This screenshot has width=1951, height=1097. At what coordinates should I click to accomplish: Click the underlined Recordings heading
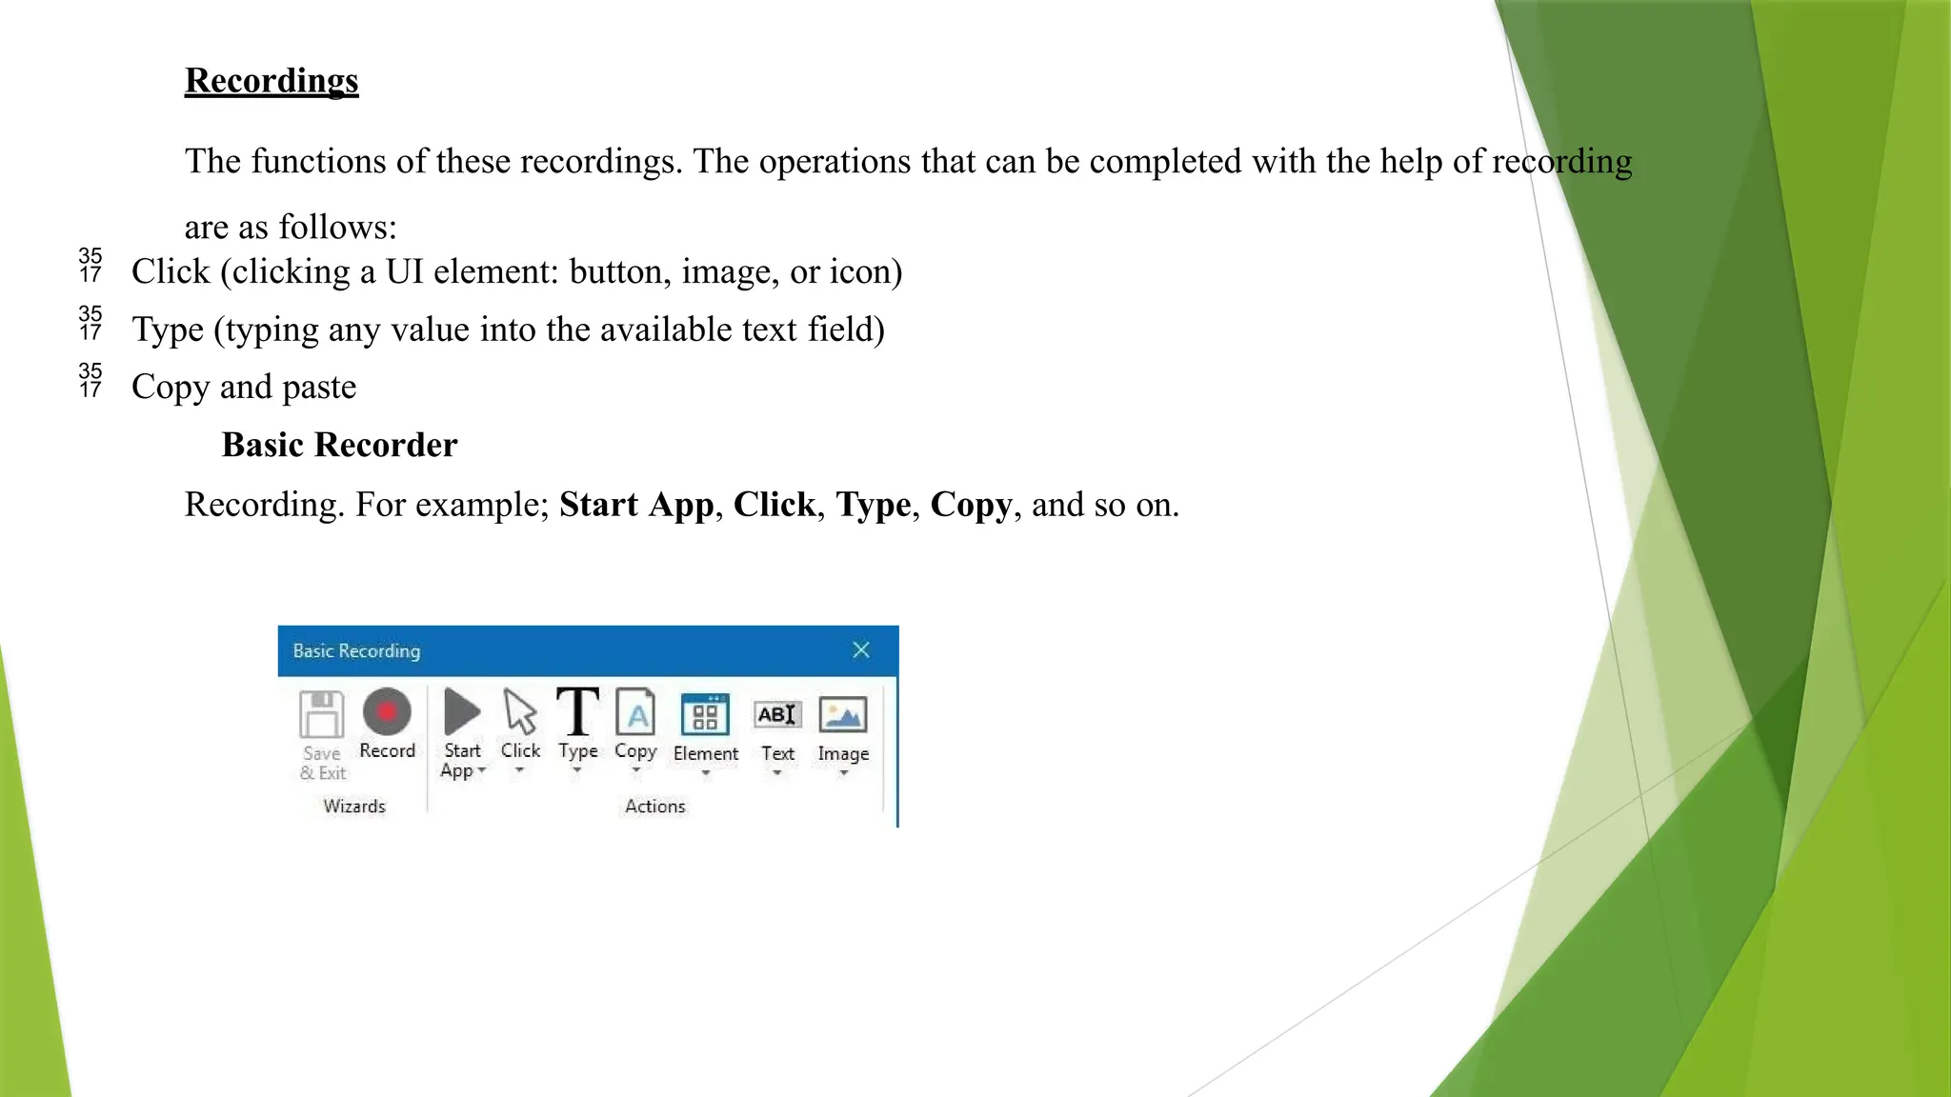pos(272,81)
